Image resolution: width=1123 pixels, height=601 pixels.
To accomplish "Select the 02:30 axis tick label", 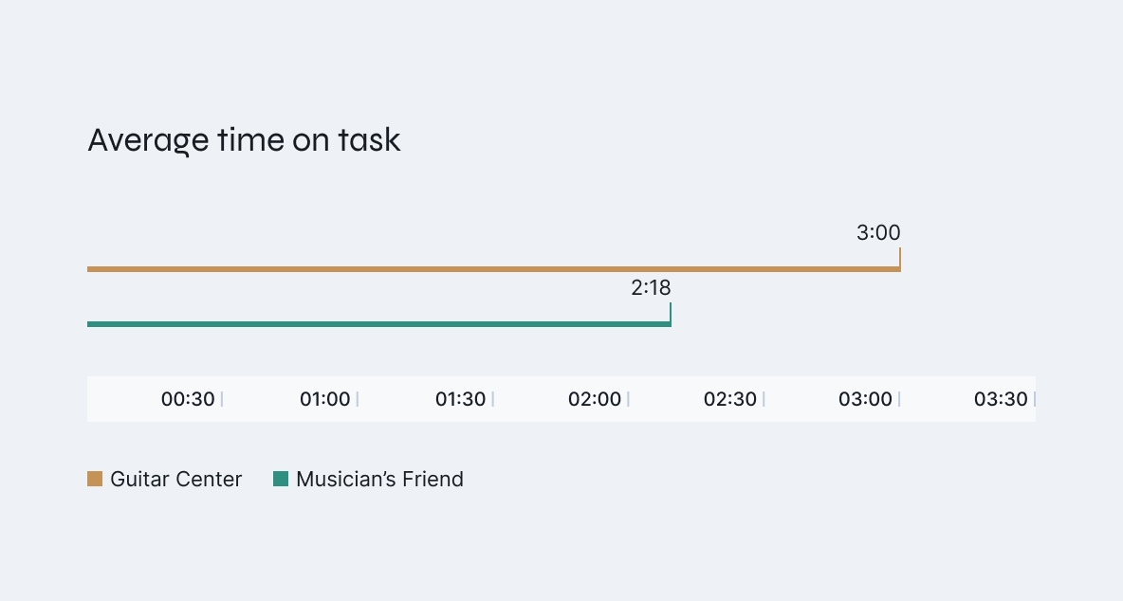I will point(730,399).
